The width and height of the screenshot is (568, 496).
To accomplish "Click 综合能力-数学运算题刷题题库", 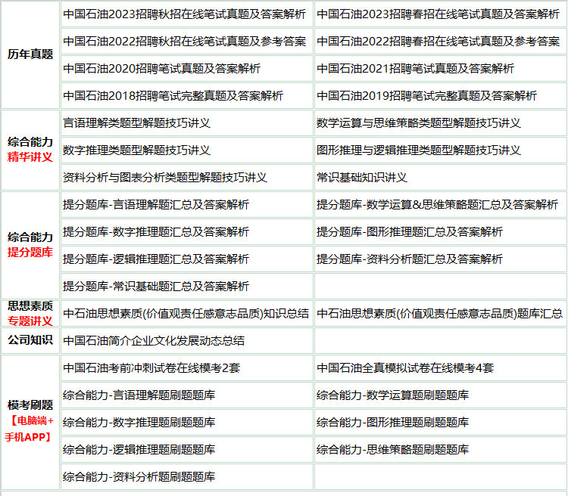I will coord(392,395).
